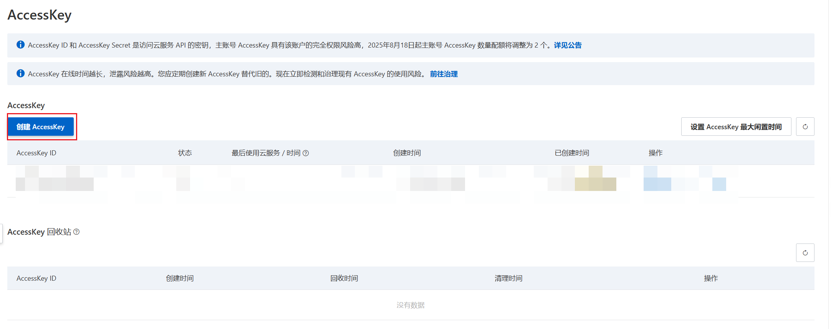Click the info icon in the quota announcement banner

pyautogui.click(x=21, y=45)
